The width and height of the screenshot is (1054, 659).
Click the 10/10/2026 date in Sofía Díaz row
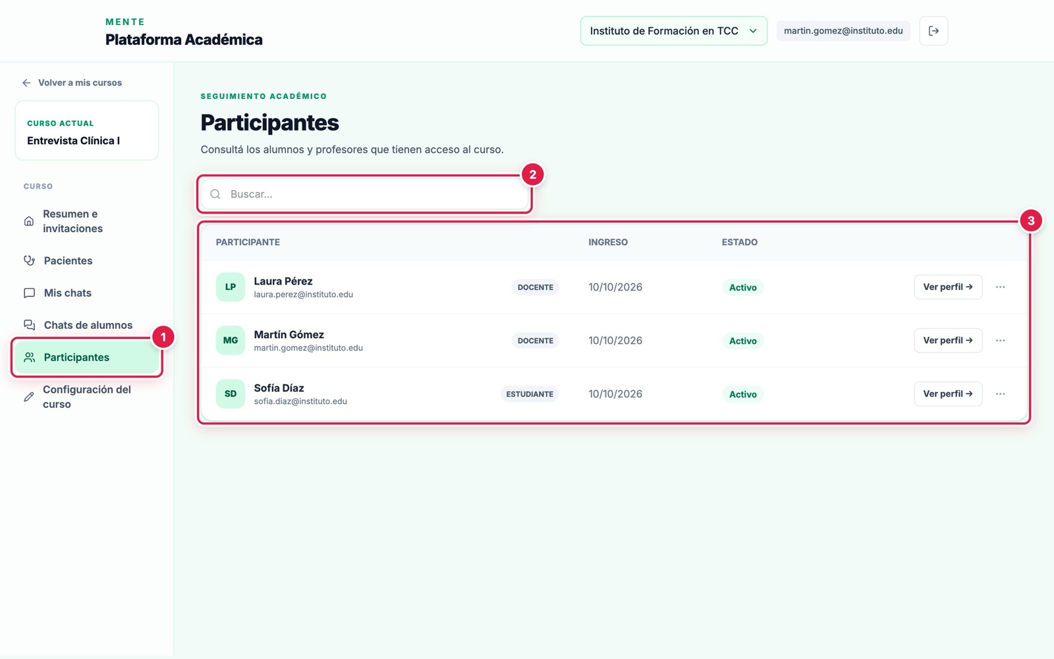click(615, 393)
